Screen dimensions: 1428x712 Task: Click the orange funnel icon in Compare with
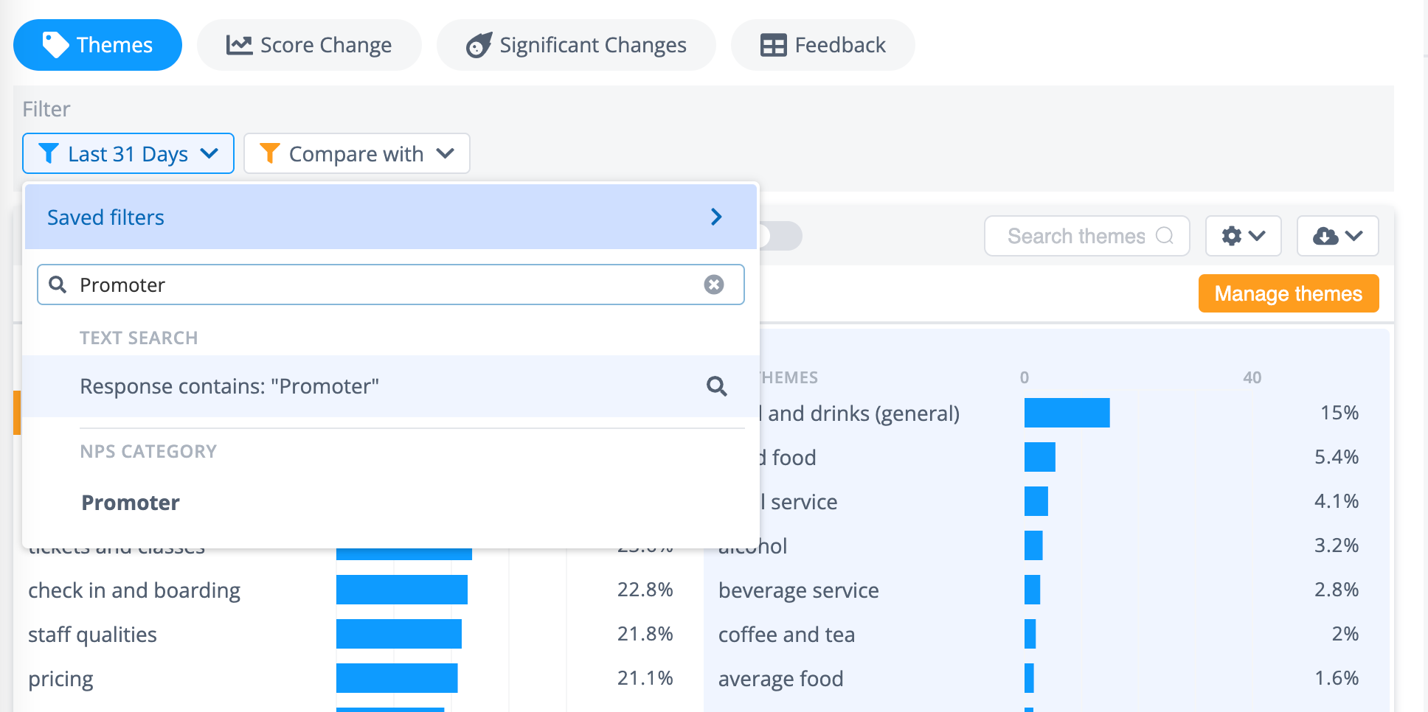[270, 153]
